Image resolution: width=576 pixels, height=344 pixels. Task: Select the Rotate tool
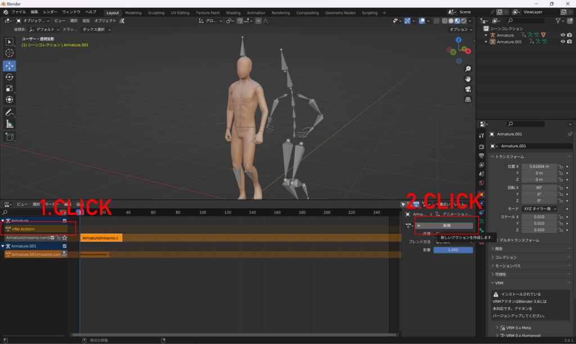point(10,77)
